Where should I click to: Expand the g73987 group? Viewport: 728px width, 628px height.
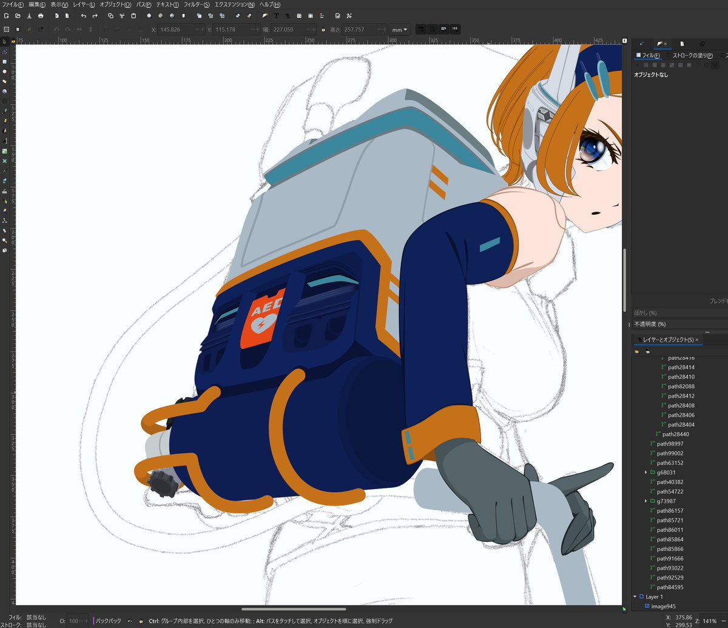(645, 501)
